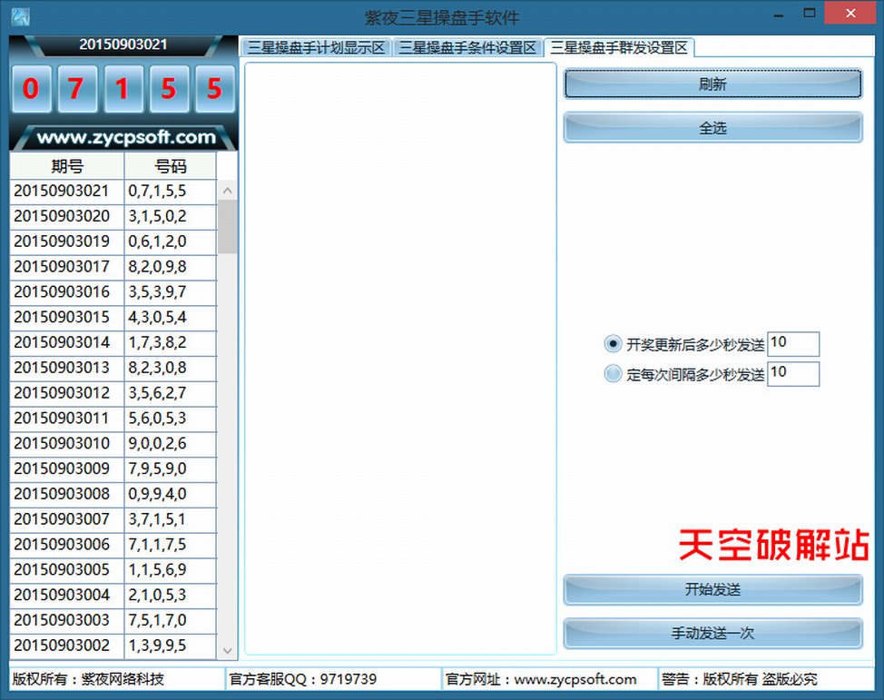Screen dimensions: 884x700
Task: Select row 20150903021 in the results table
Action: point(109,191)
